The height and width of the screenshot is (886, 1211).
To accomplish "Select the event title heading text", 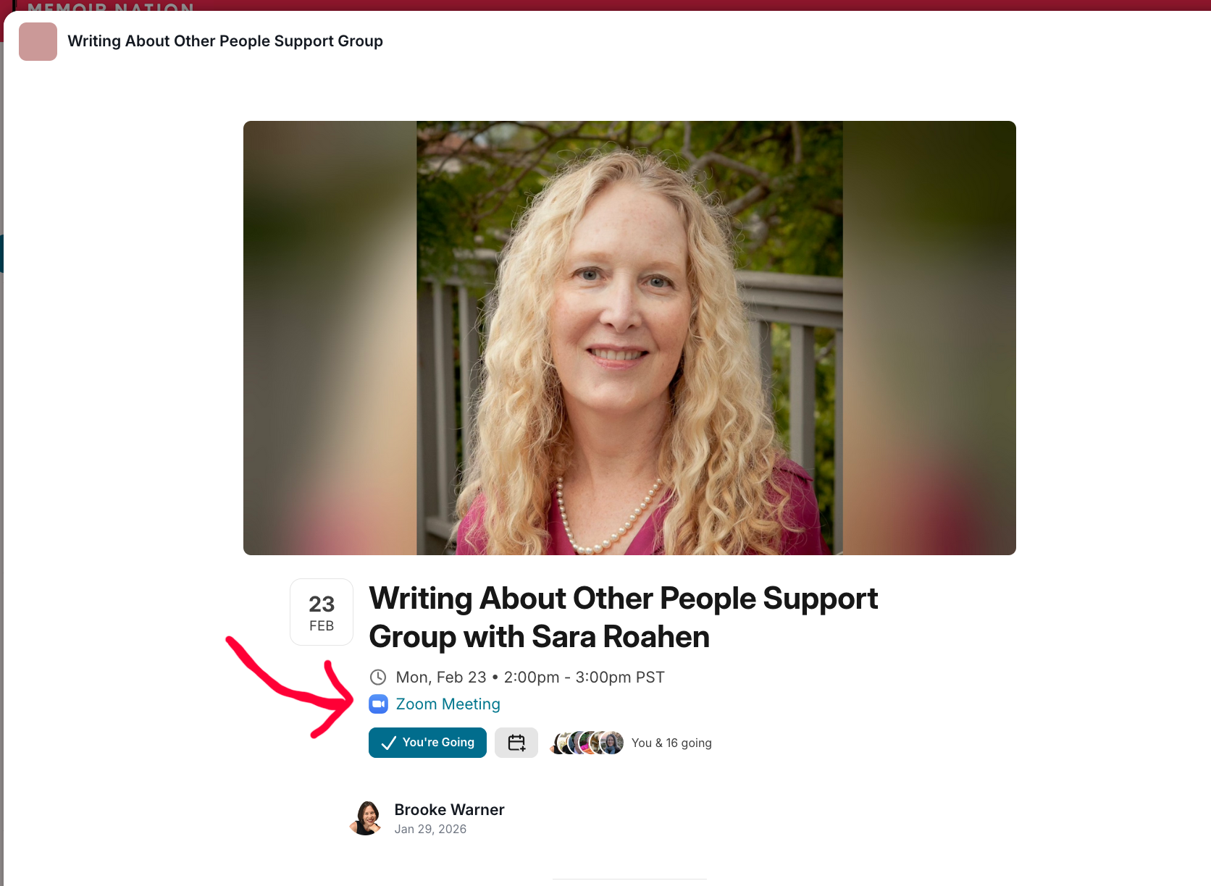I will click(x=623, y=617).
